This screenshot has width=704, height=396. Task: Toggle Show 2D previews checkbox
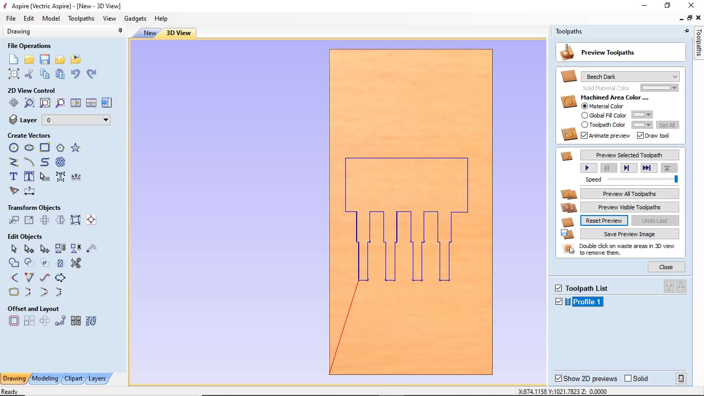tap(558, 378)
